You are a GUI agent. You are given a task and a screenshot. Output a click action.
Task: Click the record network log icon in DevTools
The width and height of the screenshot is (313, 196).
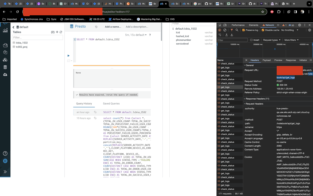[219, 30]
